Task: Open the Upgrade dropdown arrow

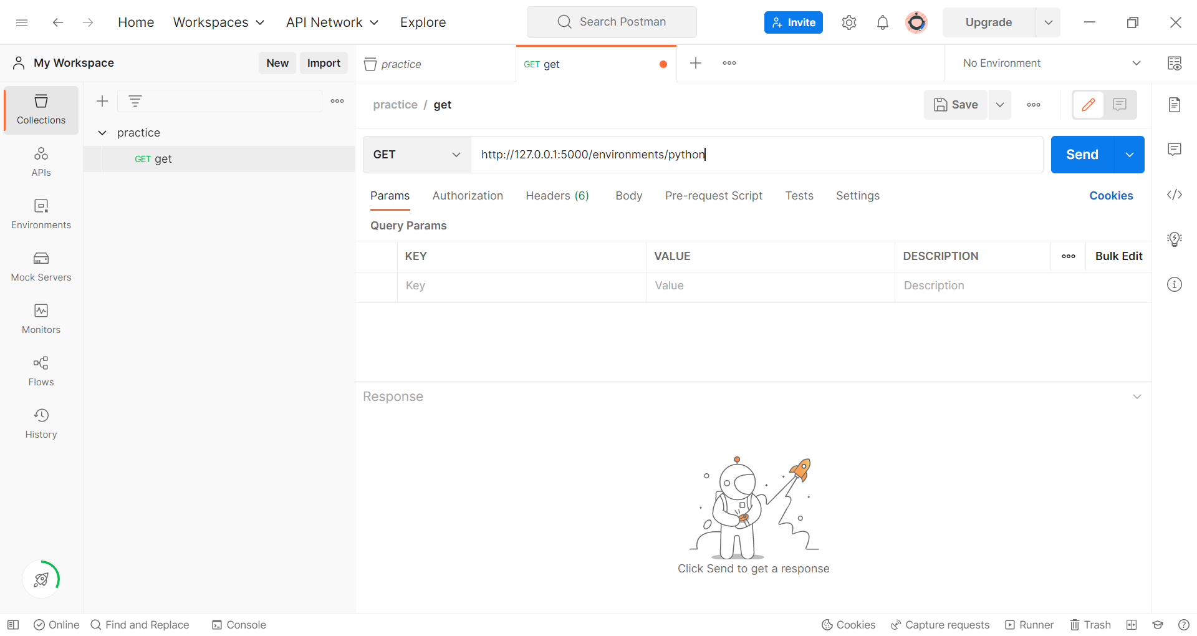Action: (1048, 22)
